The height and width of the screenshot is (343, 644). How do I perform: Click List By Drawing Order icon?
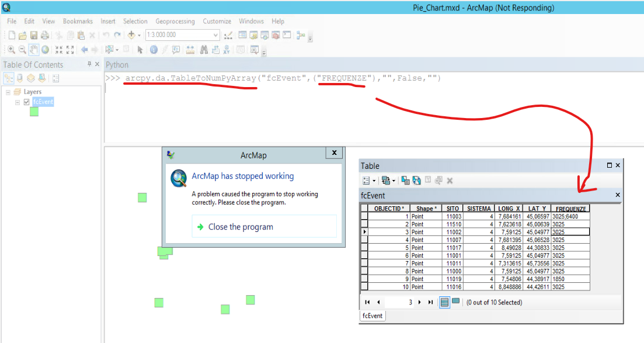9,78
